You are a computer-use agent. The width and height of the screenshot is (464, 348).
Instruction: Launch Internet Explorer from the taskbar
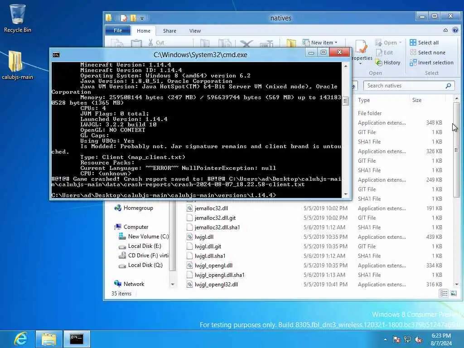(21, 339)
